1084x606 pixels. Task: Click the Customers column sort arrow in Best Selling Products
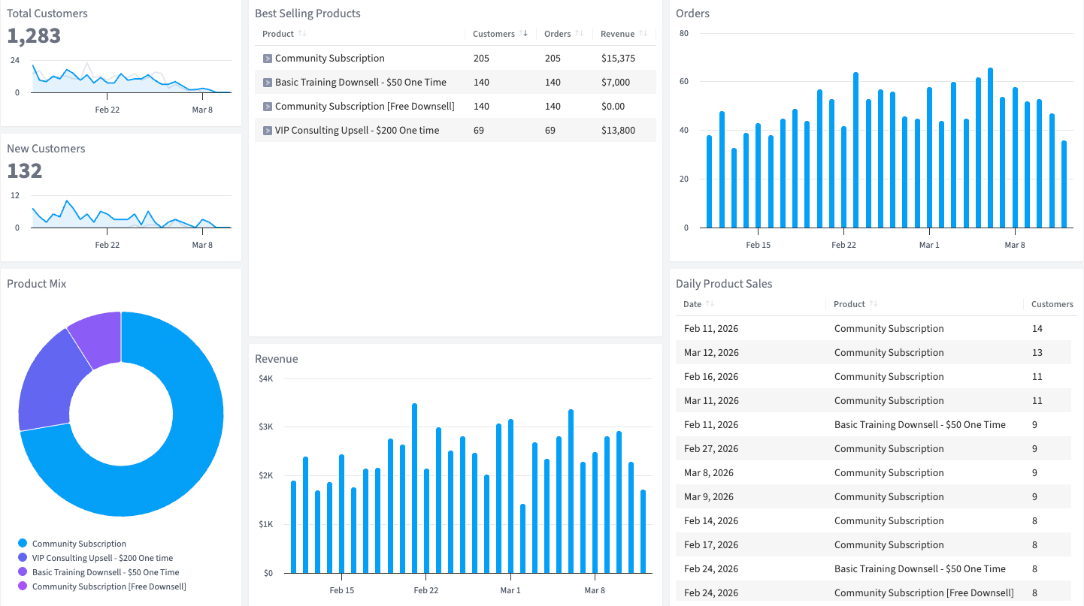coord(524,34)
